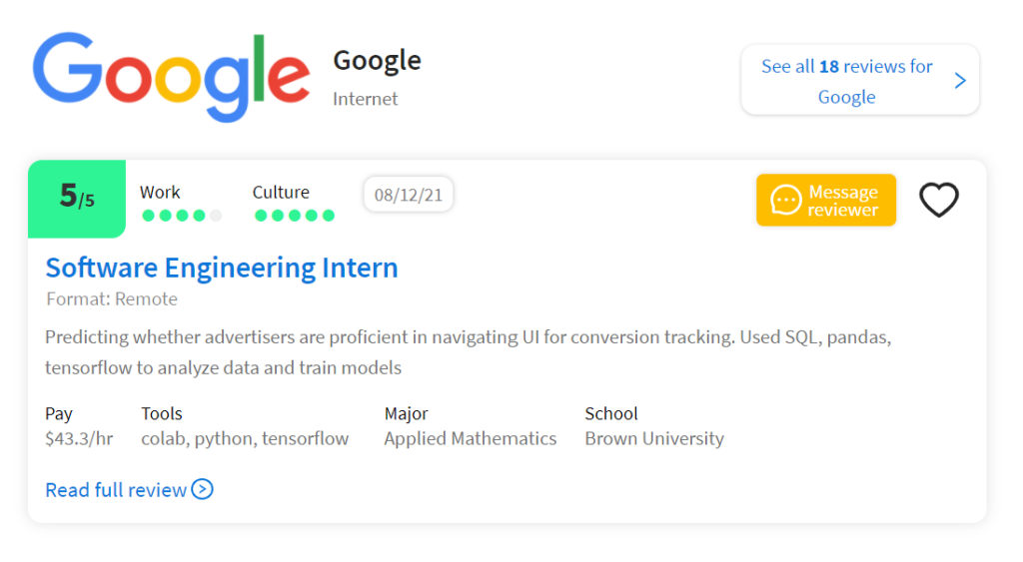This screenshot has height=562, width=1023.
Task: Click the green 5/5 rating badge
Action: [77, 199]
